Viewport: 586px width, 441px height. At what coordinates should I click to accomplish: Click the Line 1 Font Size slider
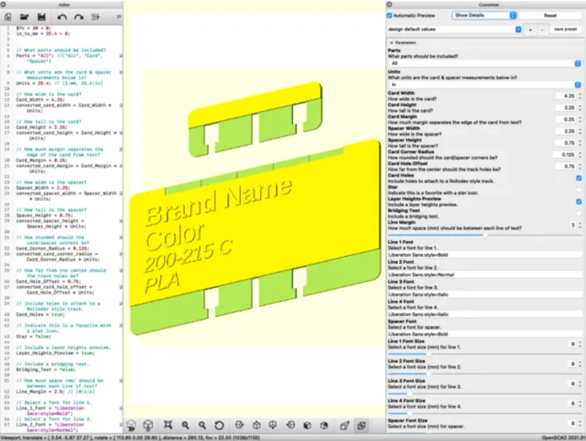[485, 354]
